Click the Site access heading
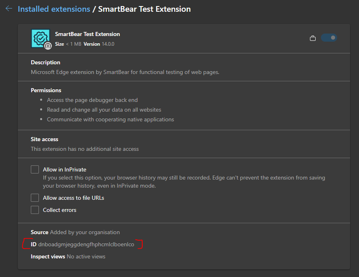Viewport: 359px width, 277px height. 45,139
